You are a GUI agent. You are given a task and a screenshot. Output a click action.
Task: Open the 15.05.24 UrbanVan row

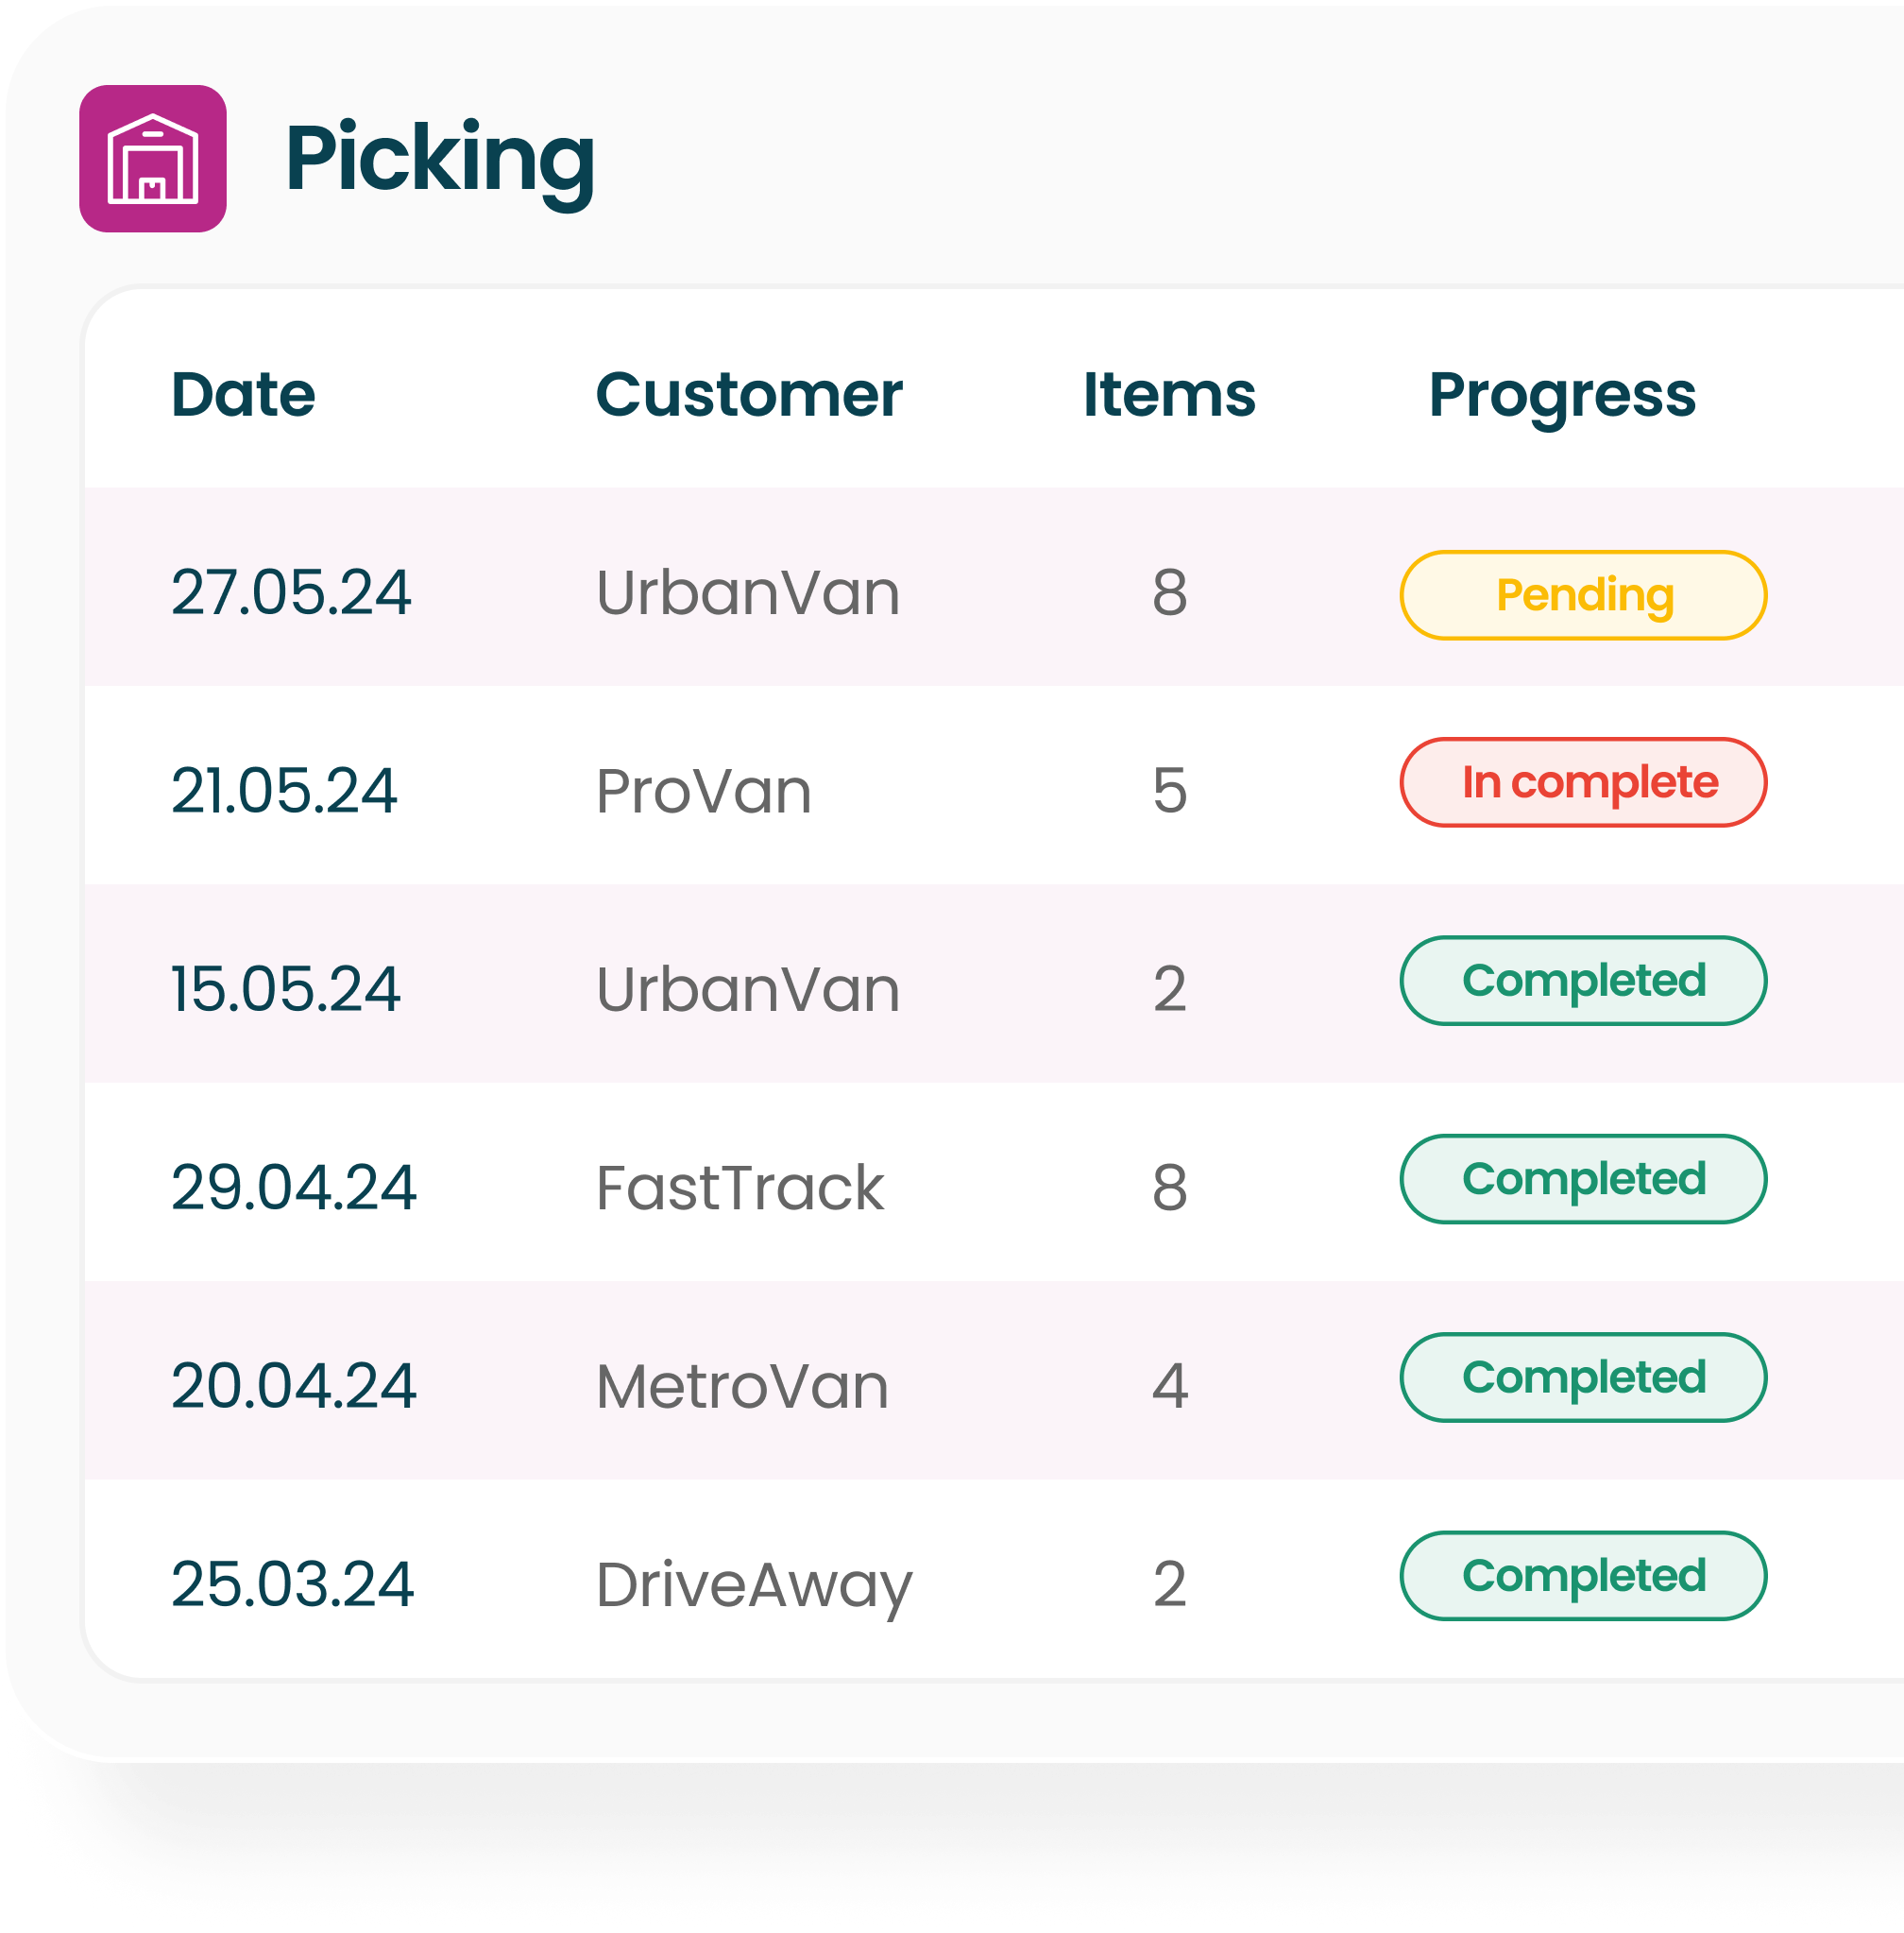pyautogui.click(x=994, y=984)
